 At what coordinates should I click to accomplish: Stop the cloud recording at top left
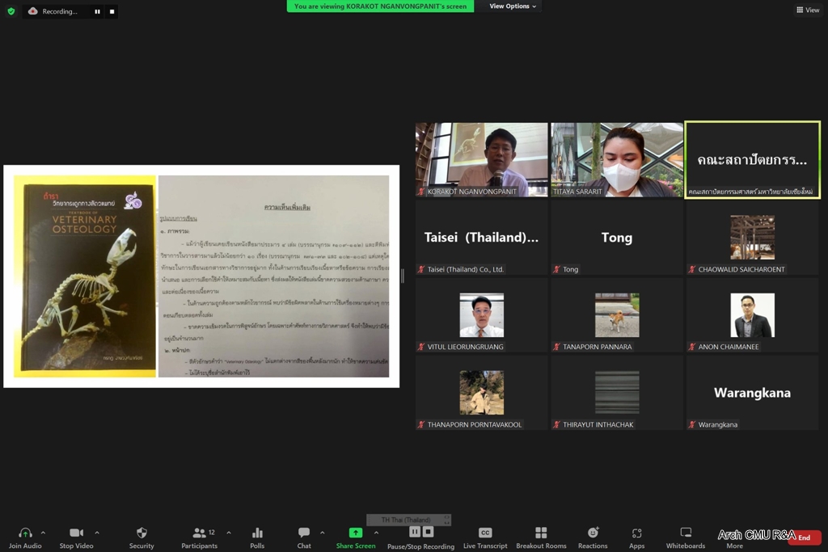[x=112, y=11]
